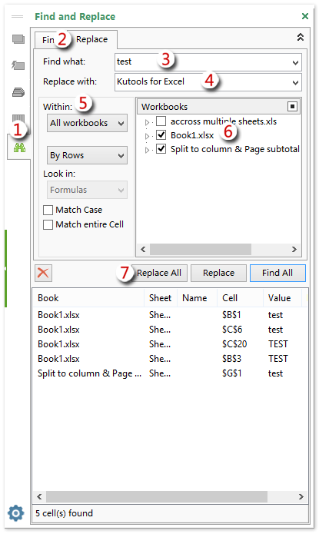The image size is (319, 534).
Task: Sort results by Cell column header
Action: tap(240, 298)
